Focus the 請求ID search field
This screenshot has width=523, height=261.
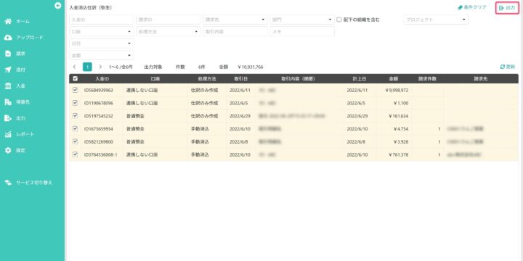pyautogui.click(x=169, y=20)
